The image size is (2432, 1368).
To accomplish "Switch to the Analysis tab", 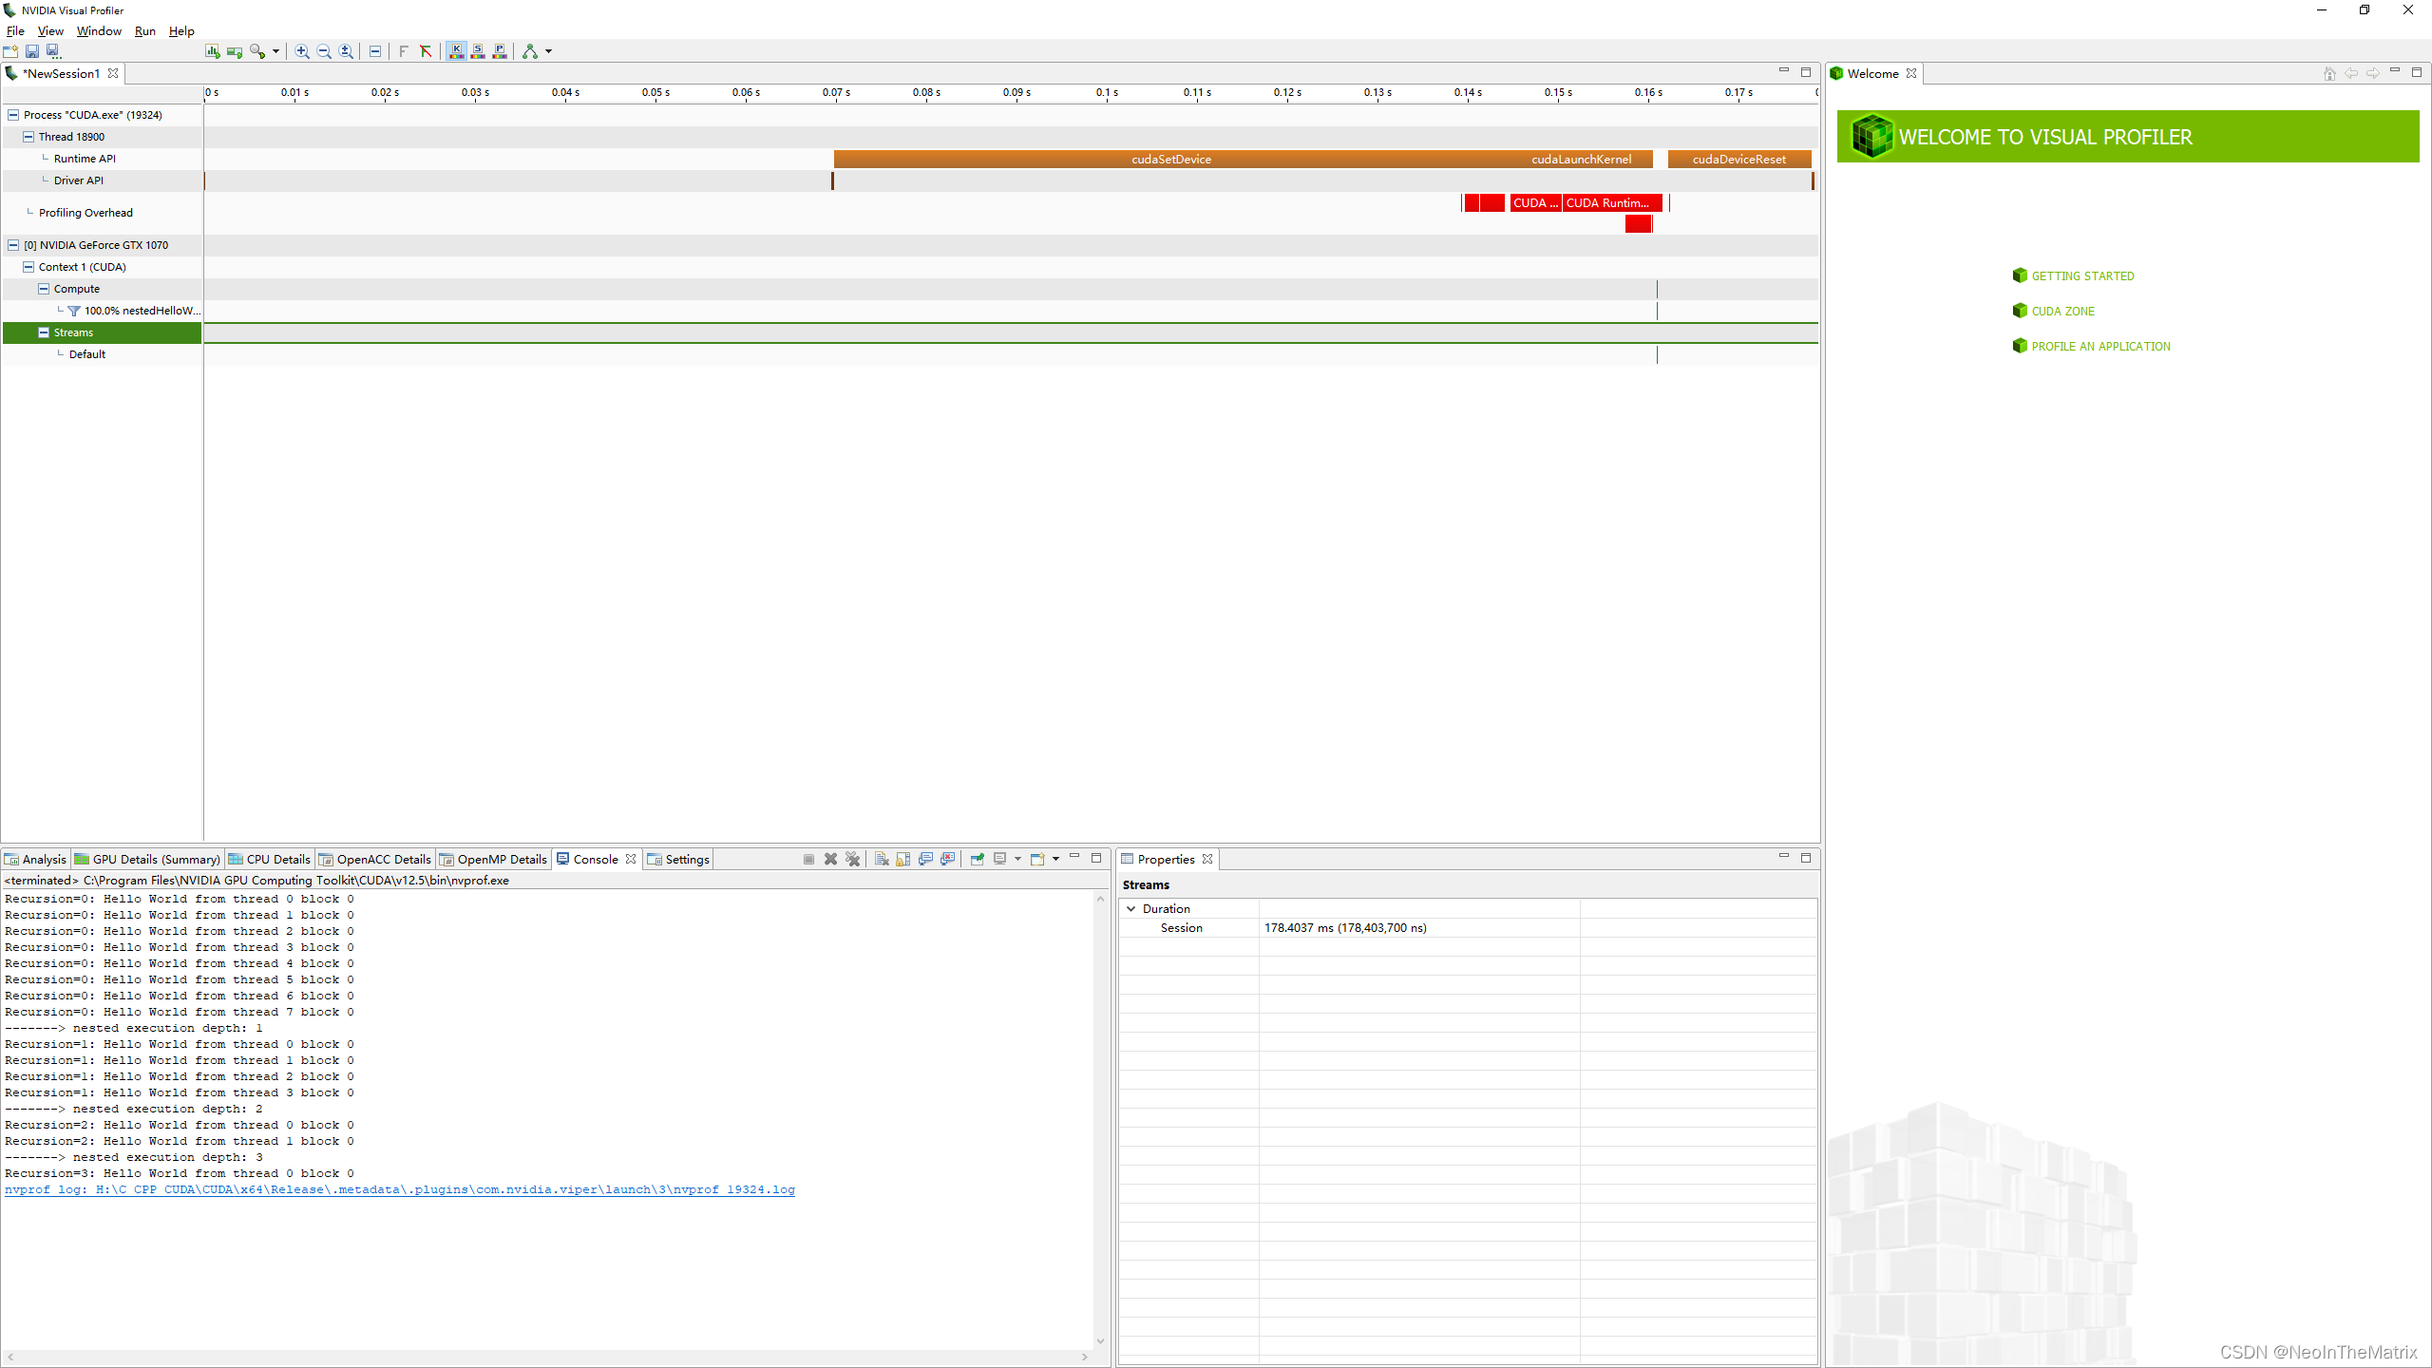I will [36, 859].
